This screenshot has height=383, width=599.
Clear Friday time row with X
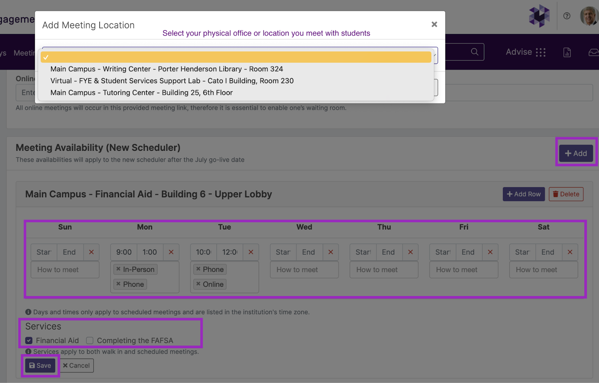(x=490, y=252)
